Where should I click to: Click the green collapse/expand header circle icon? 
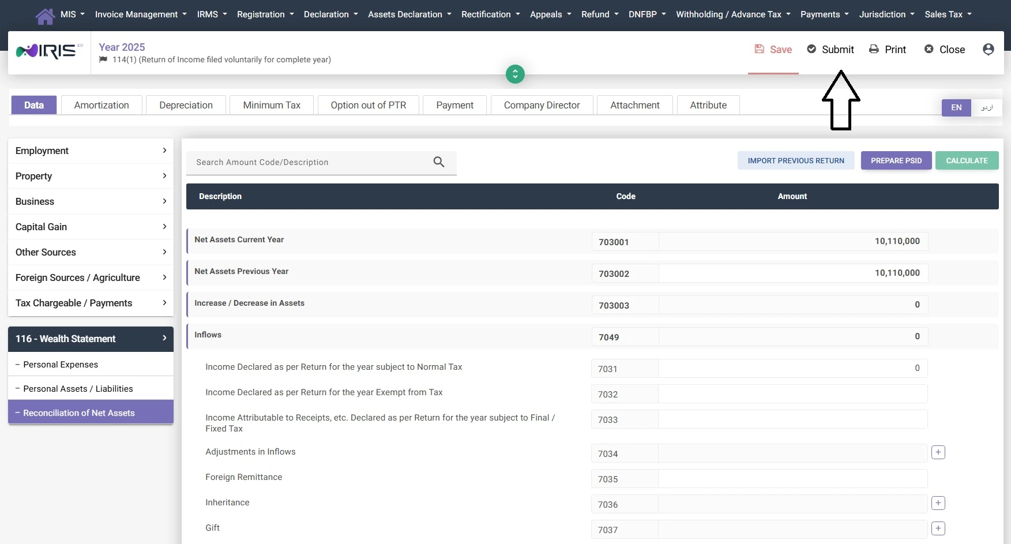(515, 74)
